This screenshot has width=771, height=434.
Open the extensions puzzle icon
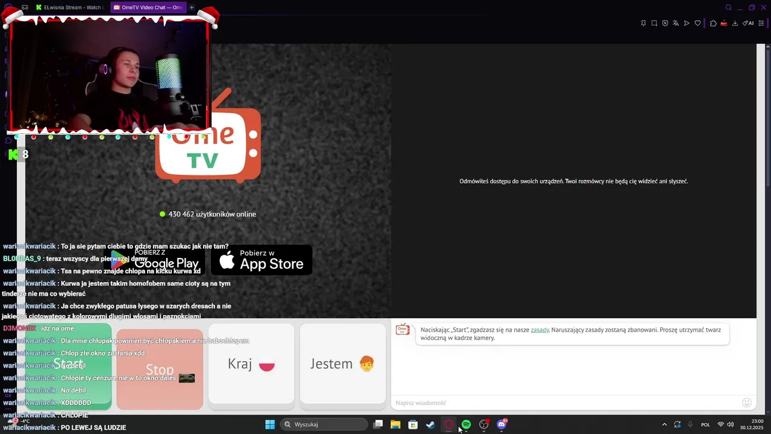tap(713, 24)
